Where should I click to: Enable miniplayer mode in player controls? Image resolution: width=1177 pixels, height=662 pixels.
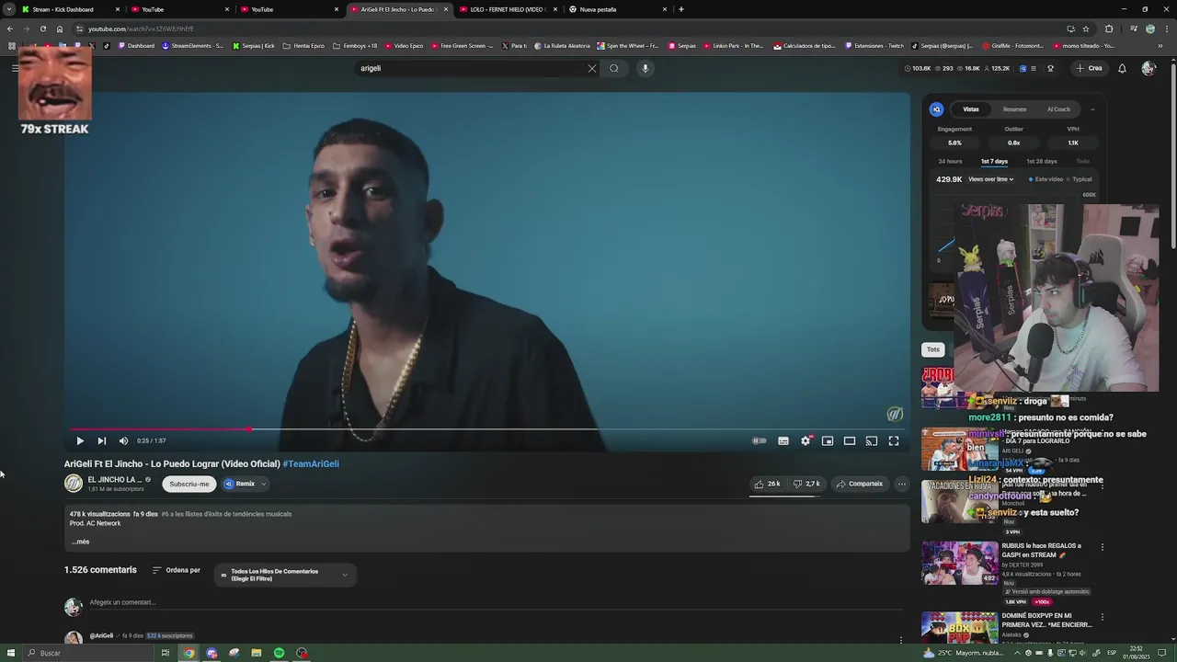pyautogui.click(x=828, y=440)
